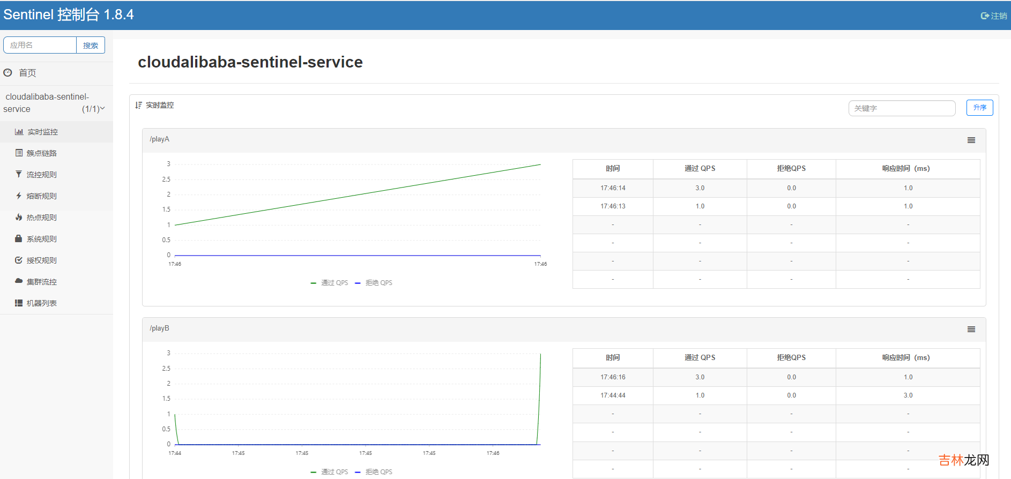Image resolution: width=1011 pixels, height=479 pixels.
Task: Click the list icon next to 簇点链路
Action: pos(19,153)
